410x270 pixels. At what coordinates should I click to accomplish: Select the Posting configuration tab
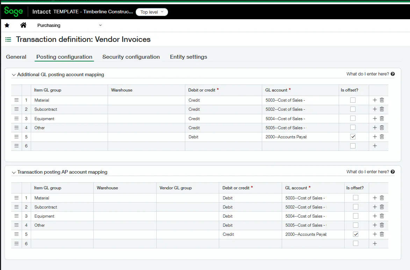coord(64,57)
